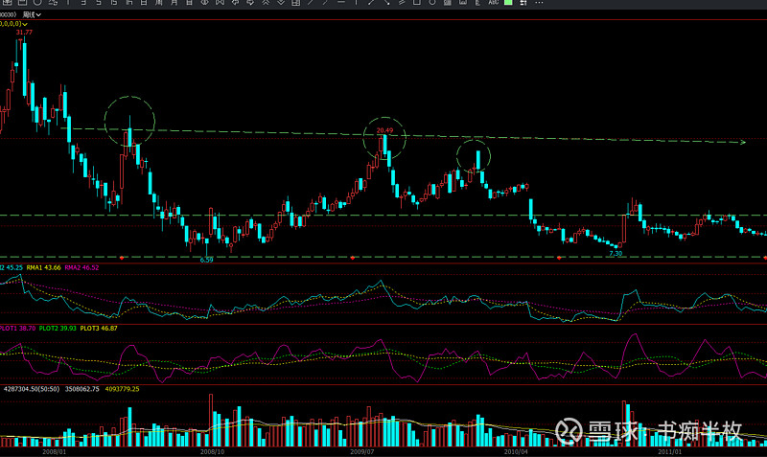Click the 2009/07 date axis label
The image size is (767, 457).
362,451
